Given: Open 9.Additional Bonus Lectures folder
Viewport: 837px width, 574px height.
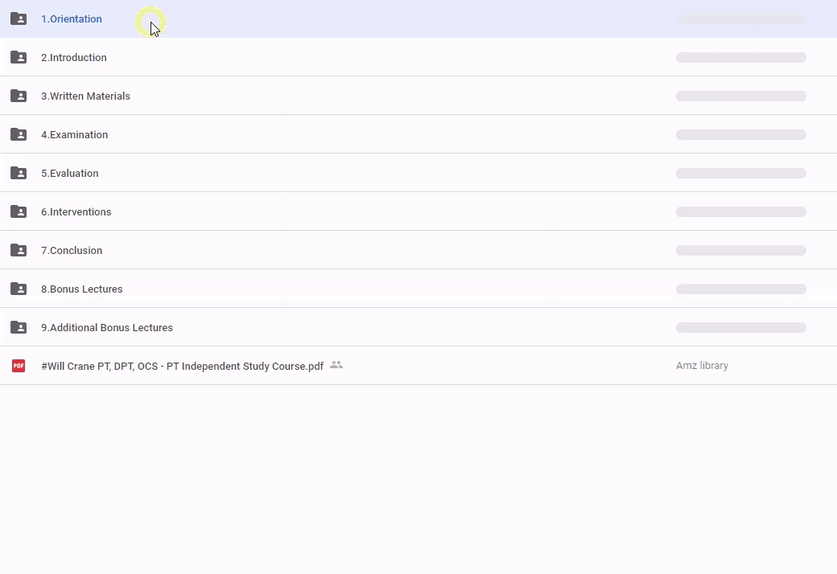Looking at the screenshot, I should tap(107, 328).
